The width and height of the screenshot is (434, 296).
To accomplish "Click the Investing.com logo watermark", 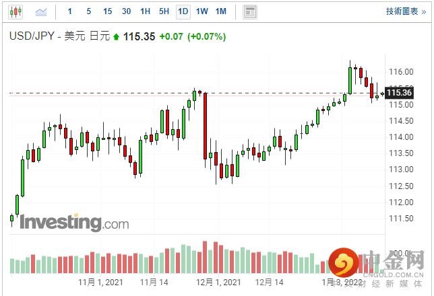I will pos(73,223).
